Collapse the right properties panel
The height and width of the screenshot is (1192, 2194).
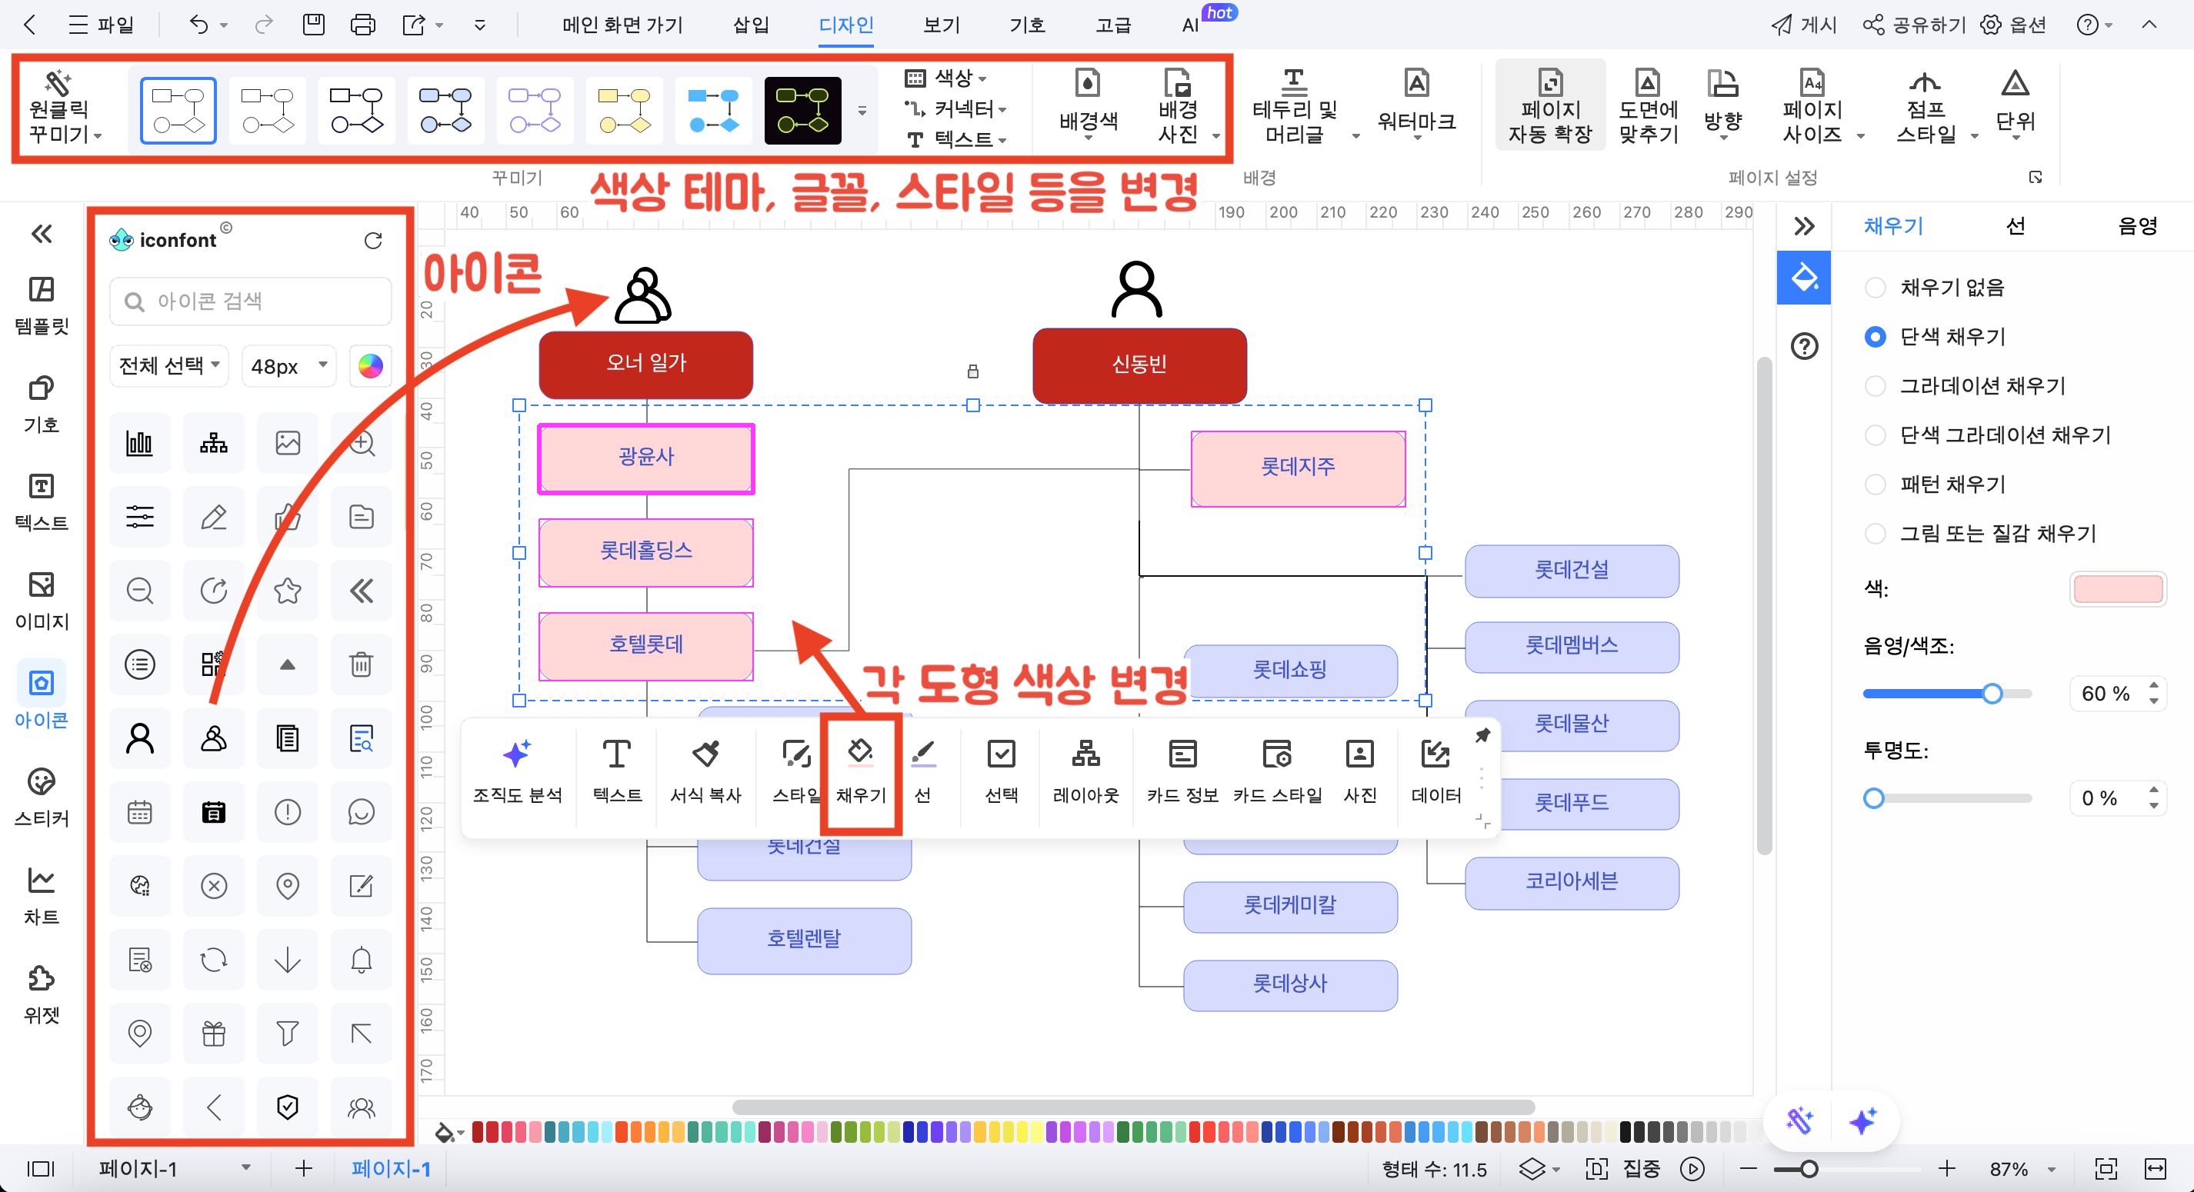[1804, 226]
